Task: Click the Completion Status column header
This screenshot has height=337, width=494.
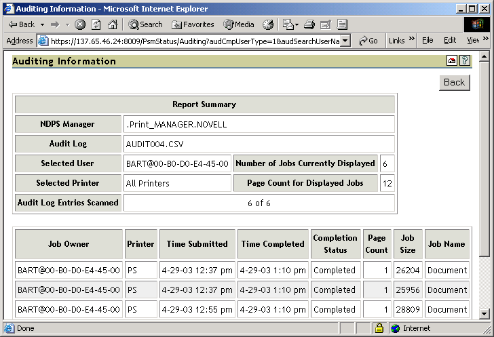Action: tap(335, 244)
